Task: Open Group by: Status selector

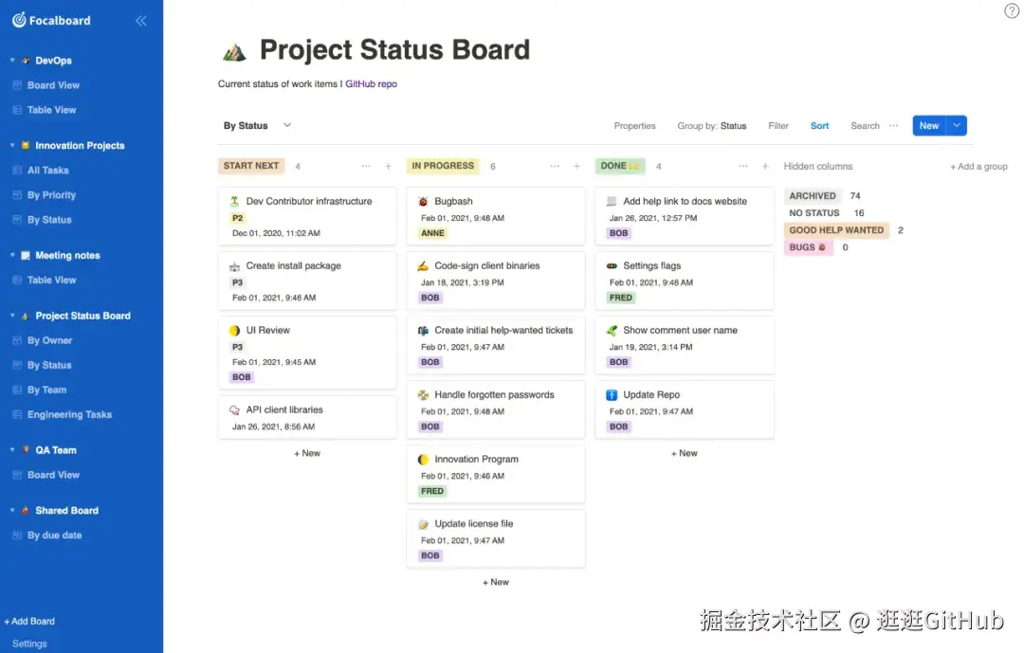Action: [x=712, y=126]
